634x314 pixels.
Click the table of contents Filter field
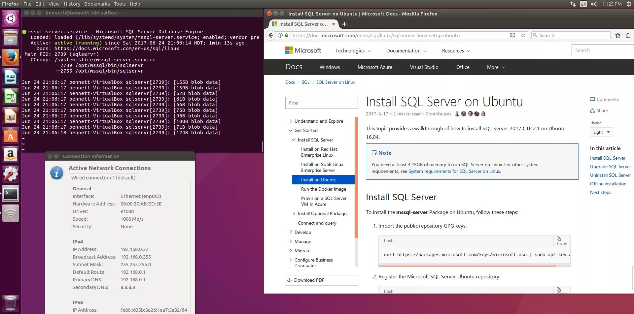click(x=322, y=103)
